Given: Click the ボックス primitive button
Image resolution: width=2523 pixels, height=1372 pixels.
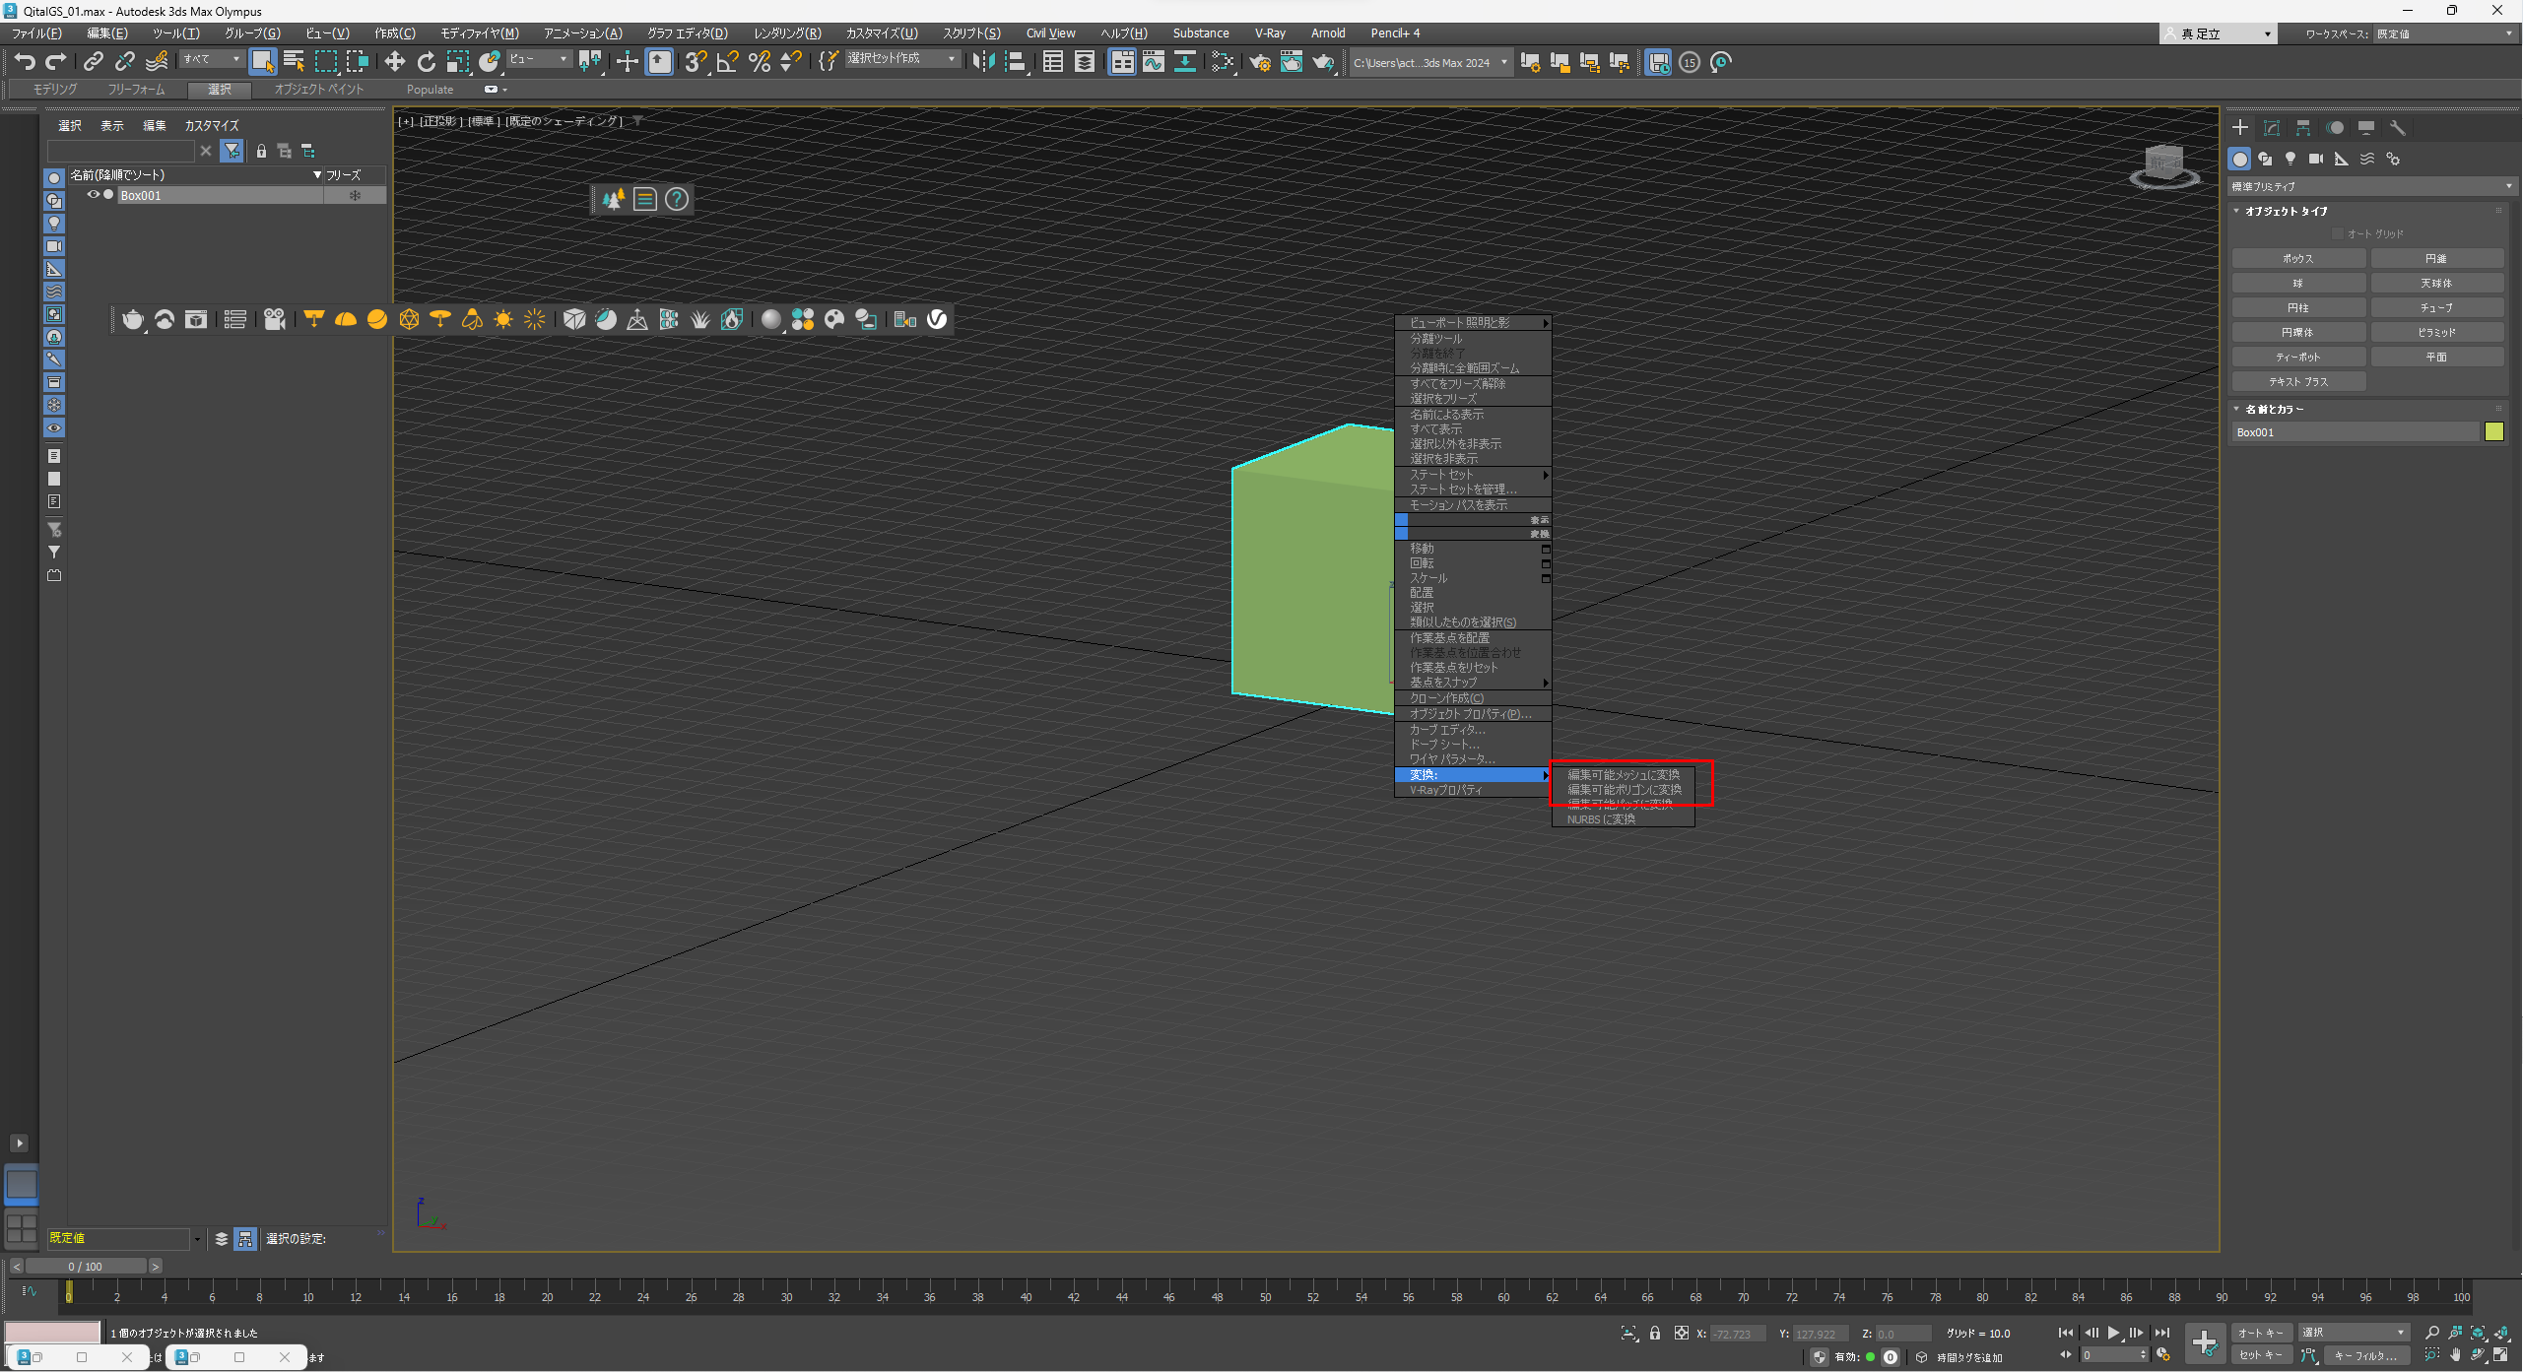Looking at the screenshot, I should (2297, 259).
